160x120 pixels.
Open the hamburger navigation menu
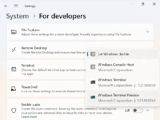[x=16, y=6]
